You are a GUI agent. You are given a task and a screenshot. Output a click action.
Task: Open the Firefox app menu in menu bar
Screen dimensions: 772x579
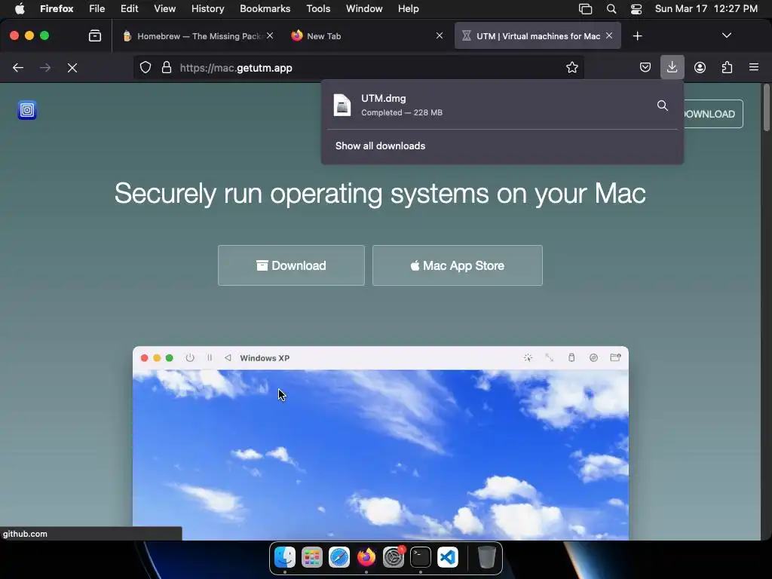pos(57,9)
